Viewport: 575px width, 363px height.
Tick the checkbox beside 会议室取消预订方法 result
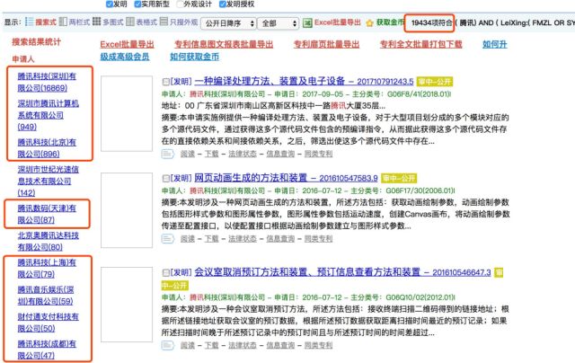(165, 272)
